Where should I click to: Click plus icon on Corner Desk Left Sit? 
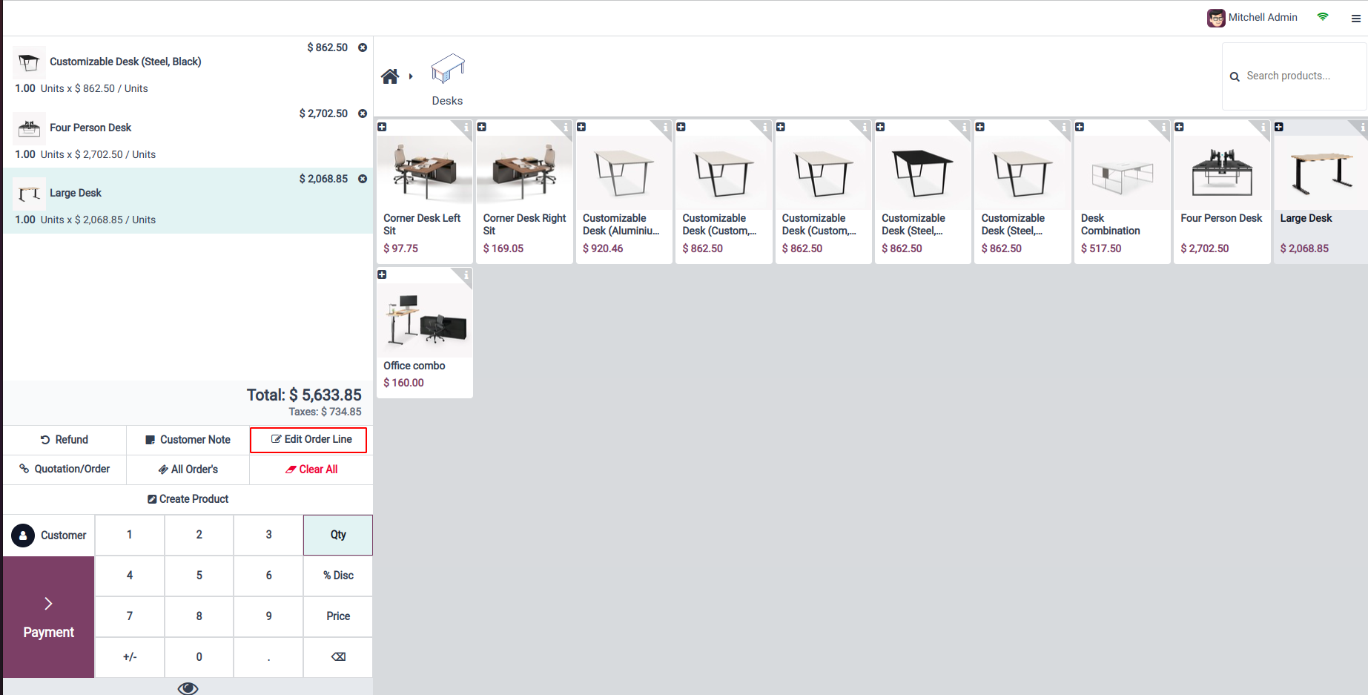[x=383, y=127]
